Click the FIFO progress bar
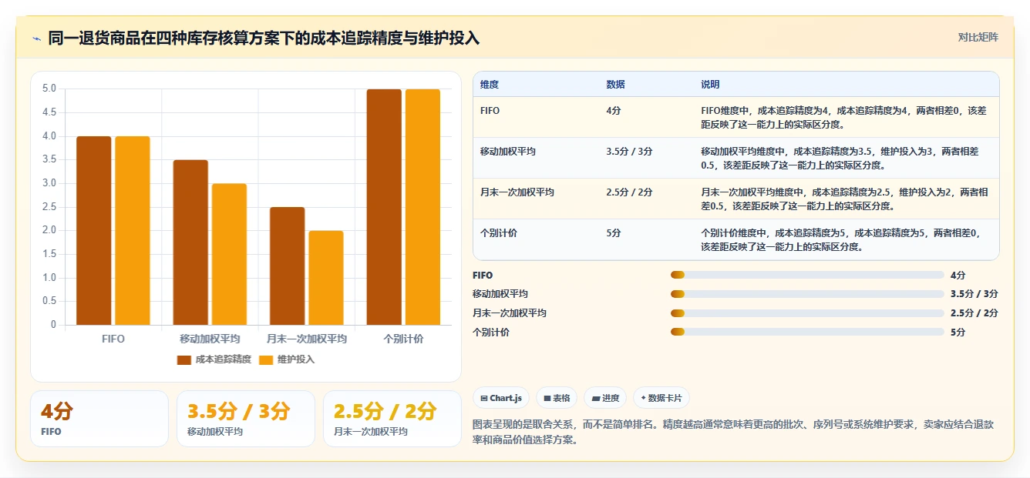The width and height of the screenshot is (1030, 478). 807,275
